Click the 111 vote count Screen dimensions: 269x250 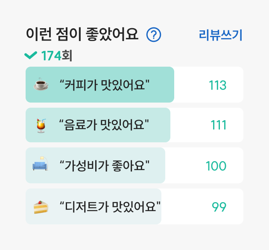pyautogui.click(x=218, y=125)
